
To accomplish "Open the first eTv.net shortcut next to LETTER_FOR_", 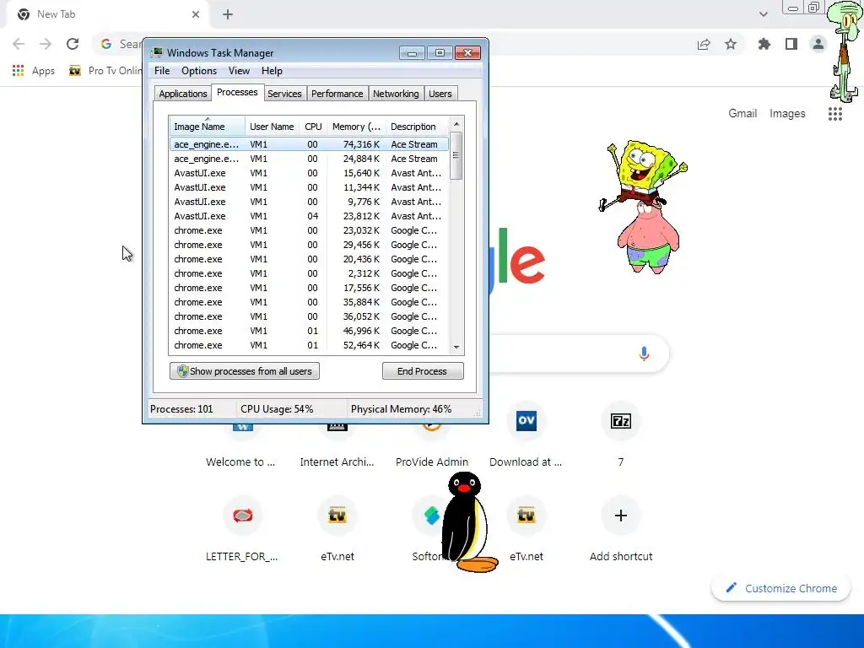I will (x=337, y=530).
